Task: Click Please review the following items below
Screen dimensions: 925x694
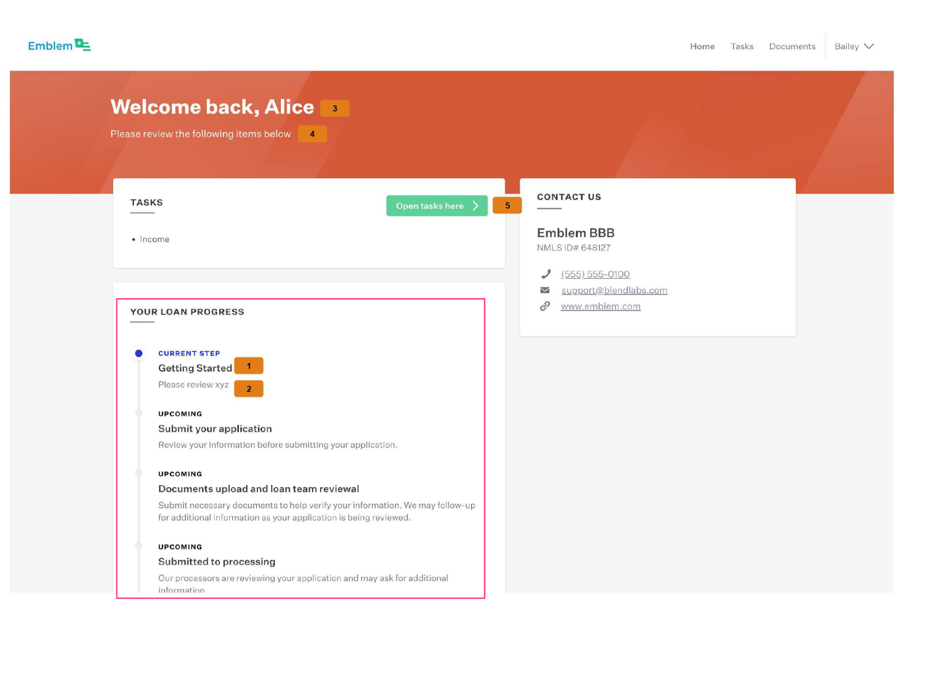Action: 201,134
